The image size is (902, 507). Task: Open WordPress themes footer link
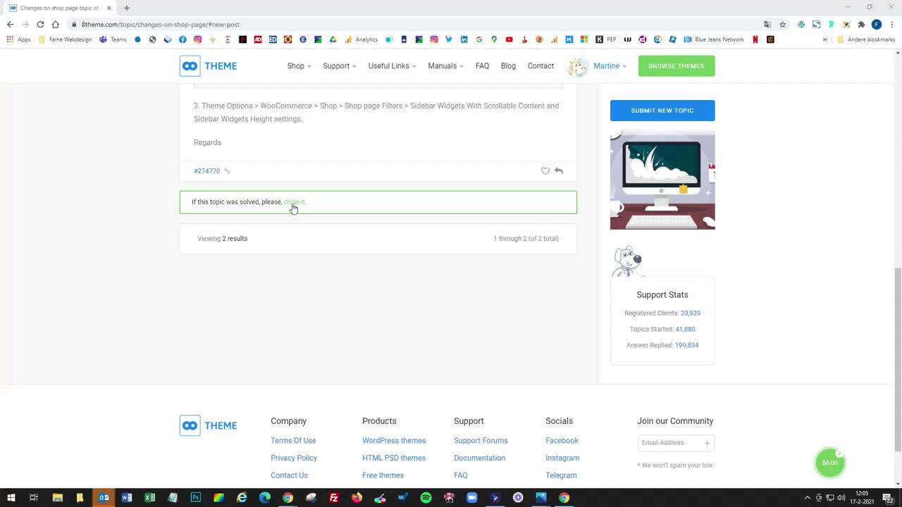(394, 441)
